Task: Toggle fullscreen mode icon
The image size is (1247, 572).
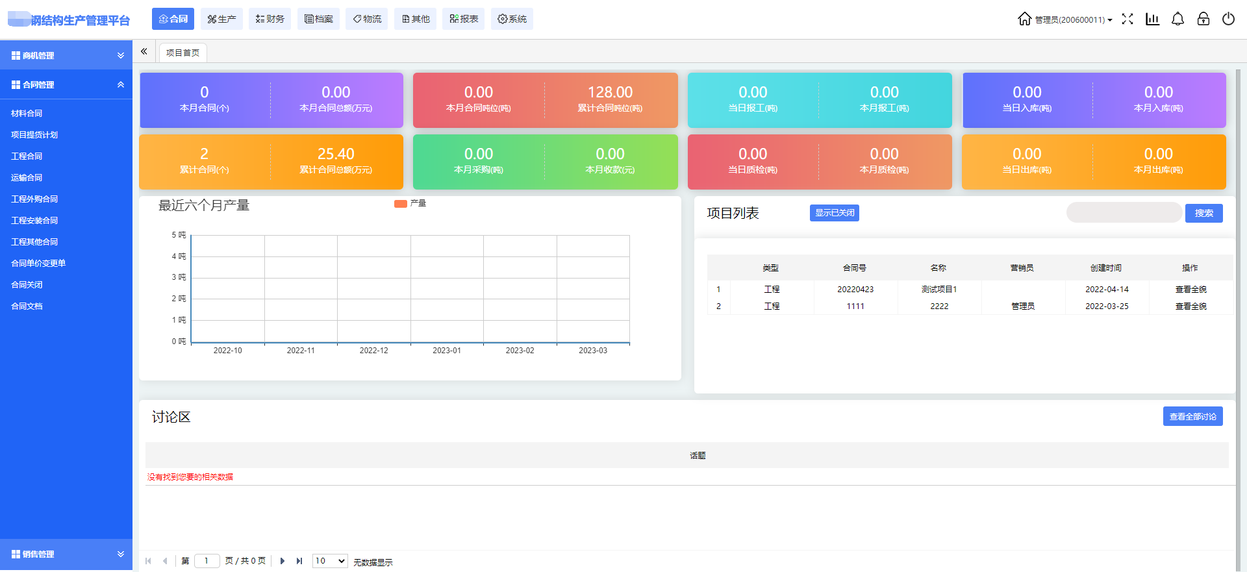Action: click(x=1127, y=19)
